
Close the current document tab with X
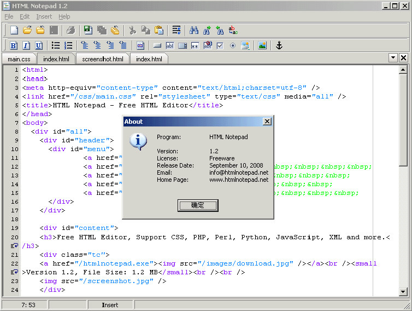click(403, 57)
